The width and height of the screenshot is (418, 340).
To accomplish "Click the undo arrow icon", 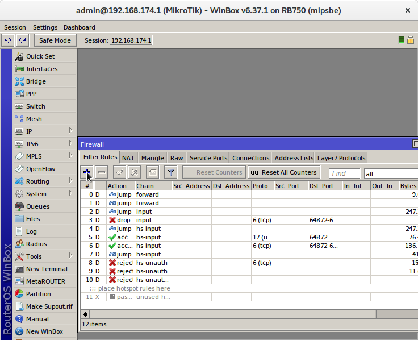I will (x=7, y=40).
